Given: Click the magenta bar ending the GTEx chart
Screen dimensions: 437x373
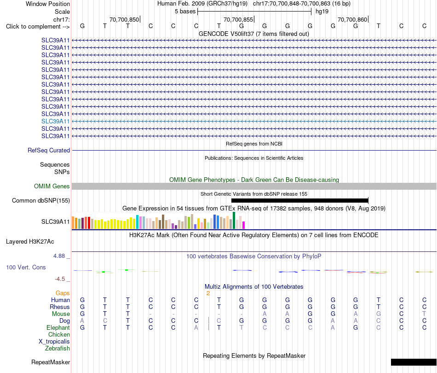Looking at the screenshot, I should coord(244,225).
